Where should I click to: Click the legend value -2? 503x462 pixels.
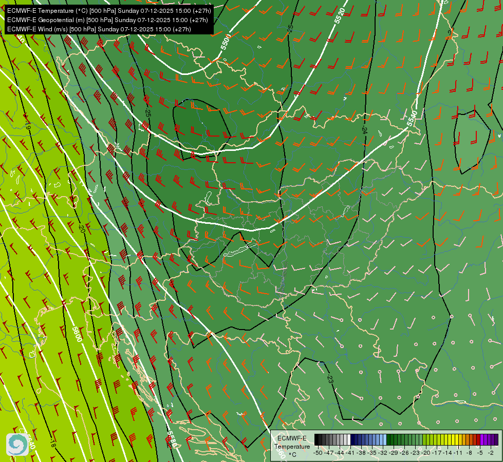coord(491,453)
